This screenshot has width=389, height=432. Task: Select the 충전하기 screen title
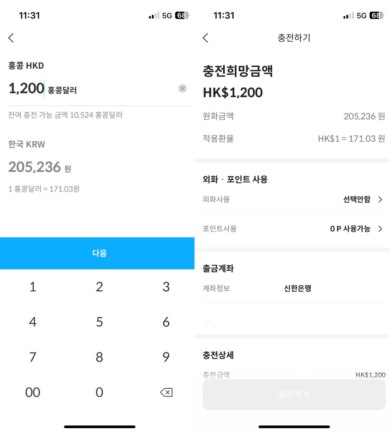point(293,38)
